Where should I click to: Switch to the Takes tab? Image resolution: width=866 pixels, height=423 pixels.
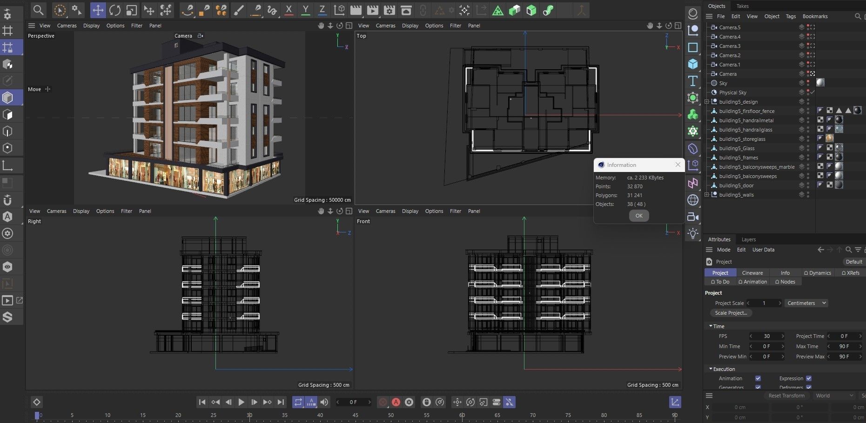click(743, 6)
